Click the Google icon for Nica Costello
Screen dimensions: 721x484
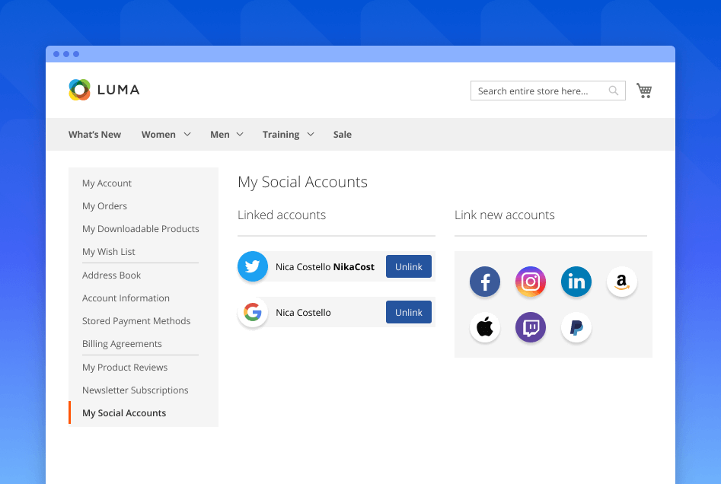253,312
